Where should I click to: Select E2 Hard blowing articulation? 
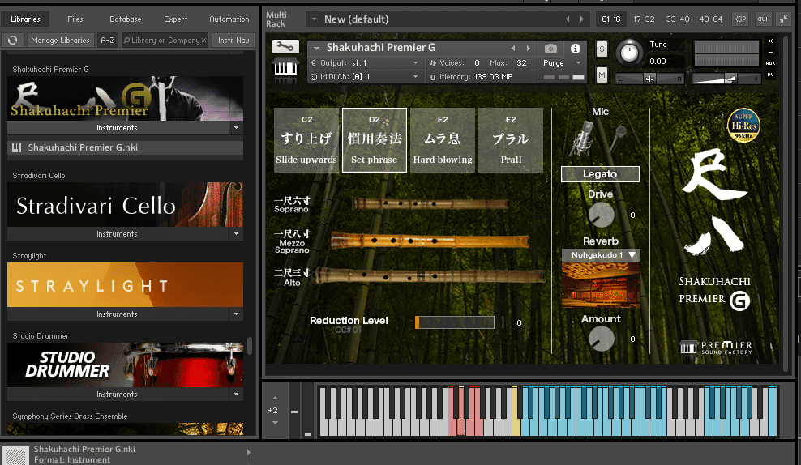(443, 140)
